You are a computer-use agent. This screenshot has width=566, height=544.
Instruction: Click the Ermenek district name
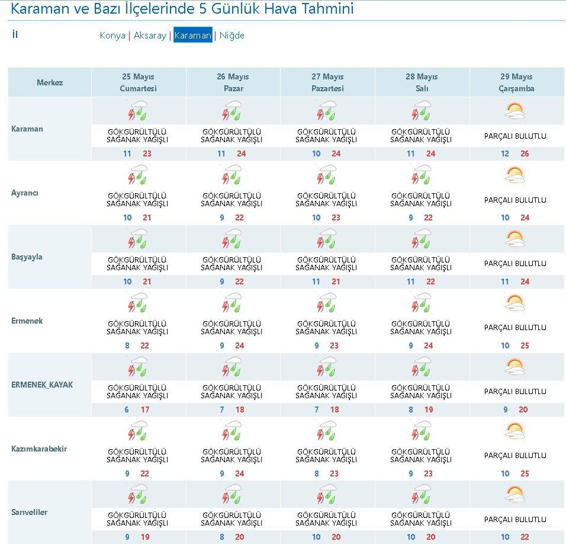pyautogui.click(x=27, y=321)
